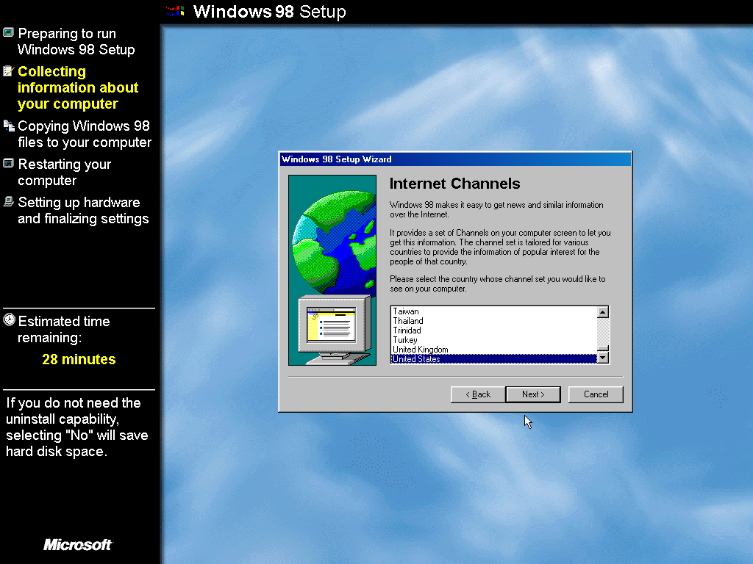This screenshot has width=753, height=564.
Task: Click the clock icon beside Estimated time
Action: coord(9,320)
